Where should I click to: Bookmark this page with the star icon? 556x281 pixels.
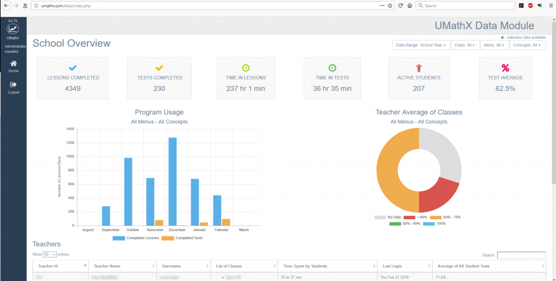coord(390,5)
